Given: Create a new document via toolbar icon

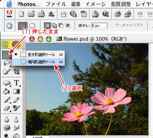Looking at the screenshot, I should tap(21, 14).
